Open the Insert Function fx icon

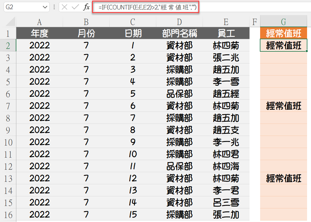(86, 7)
